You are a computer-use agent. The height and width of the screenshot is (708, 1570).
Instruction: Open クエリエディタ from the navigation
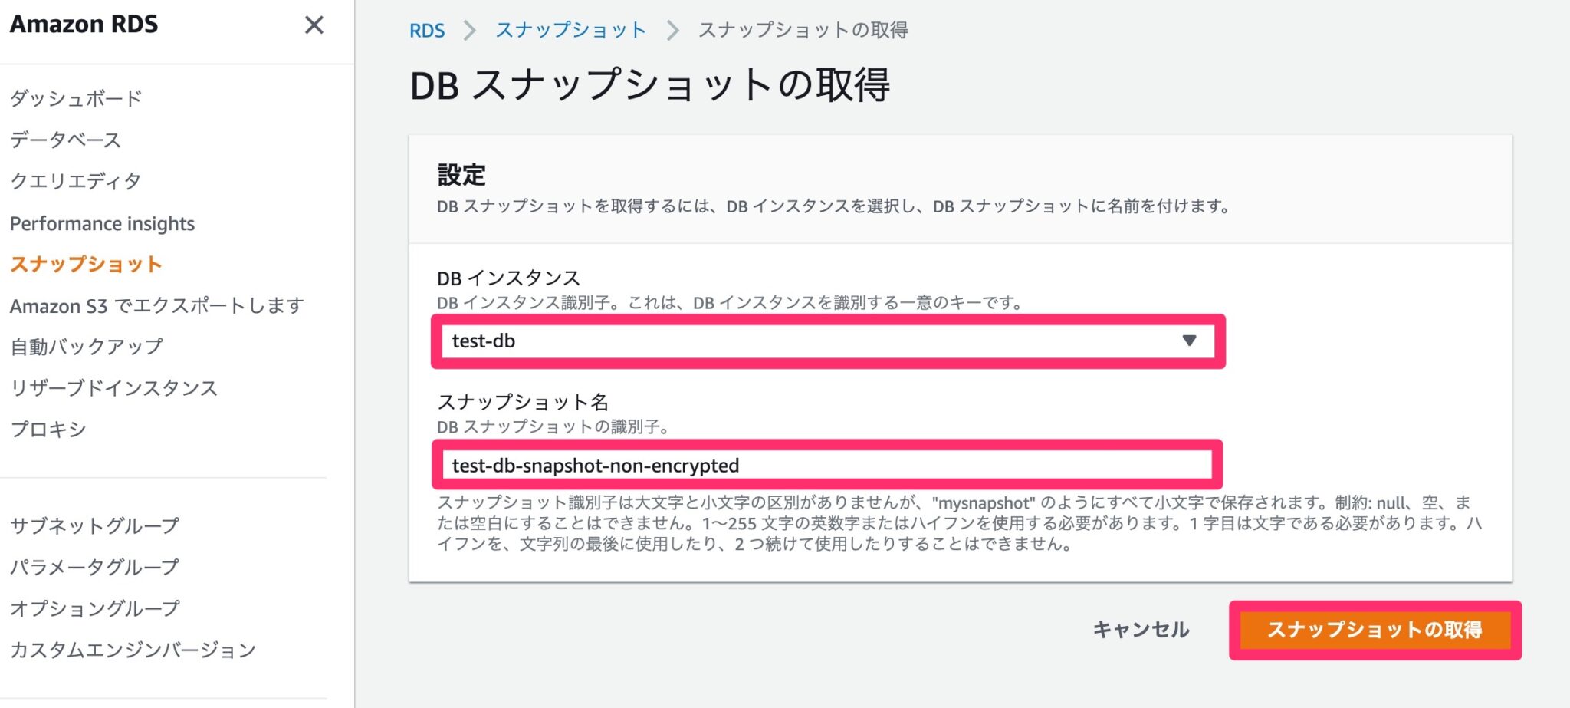coord(75,181)
